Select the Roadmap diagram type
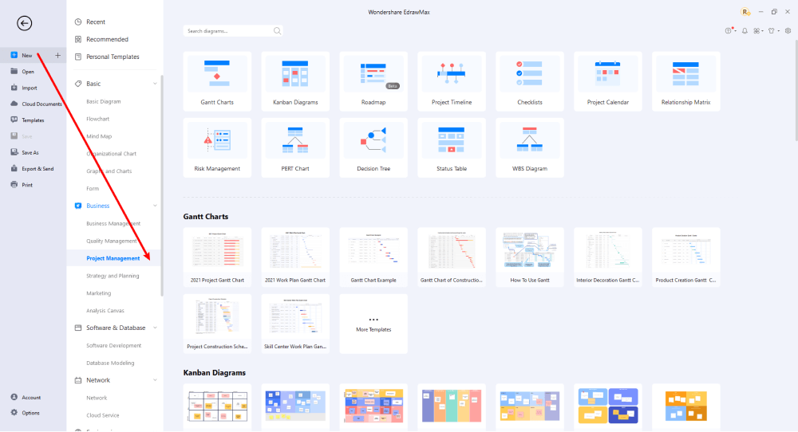This screenshot has height=432, width=798. (373, 81)
